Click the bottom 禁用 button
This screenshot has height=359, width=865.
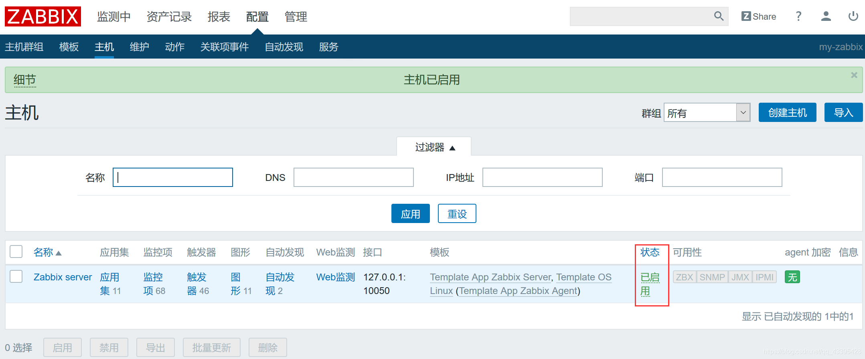point(109,347)
